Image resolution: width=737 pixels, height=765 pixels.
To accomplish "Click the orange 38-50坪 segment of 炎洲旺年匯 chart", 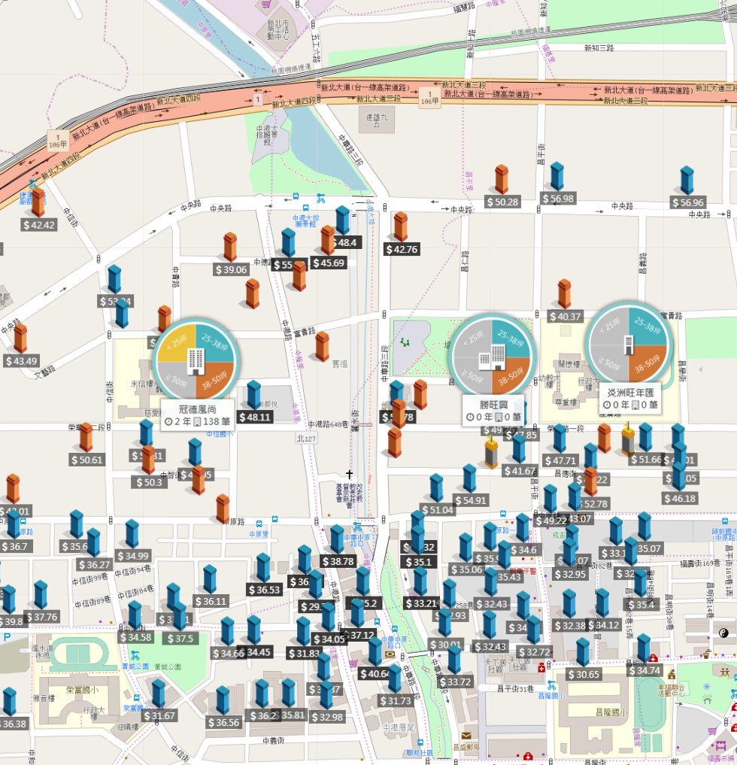I will click(x=648, y=363).
